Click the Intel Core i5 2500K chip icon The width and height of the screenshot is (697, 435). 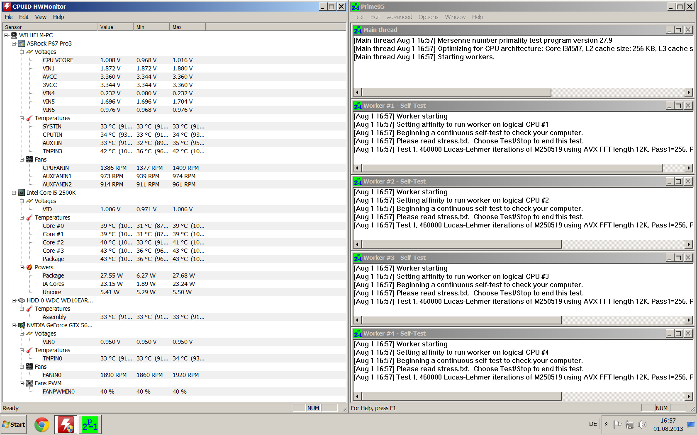click(x=22, y=193)
